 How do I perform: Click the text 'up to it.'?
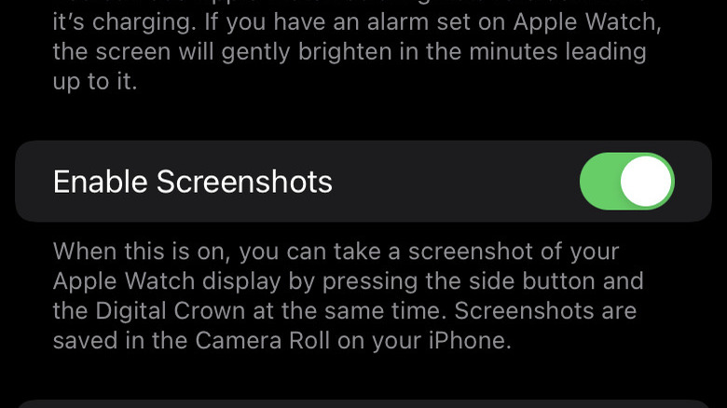point(95,82)
